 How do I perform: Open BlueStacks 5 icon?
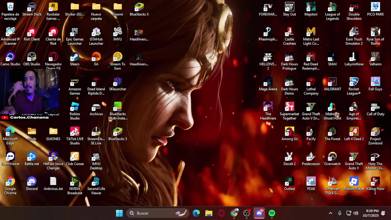[118, 134]
